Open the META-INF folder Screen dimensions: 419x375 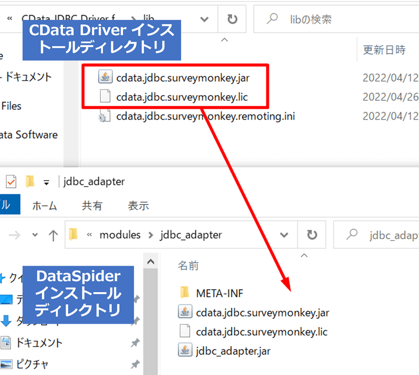coord(212,293)
